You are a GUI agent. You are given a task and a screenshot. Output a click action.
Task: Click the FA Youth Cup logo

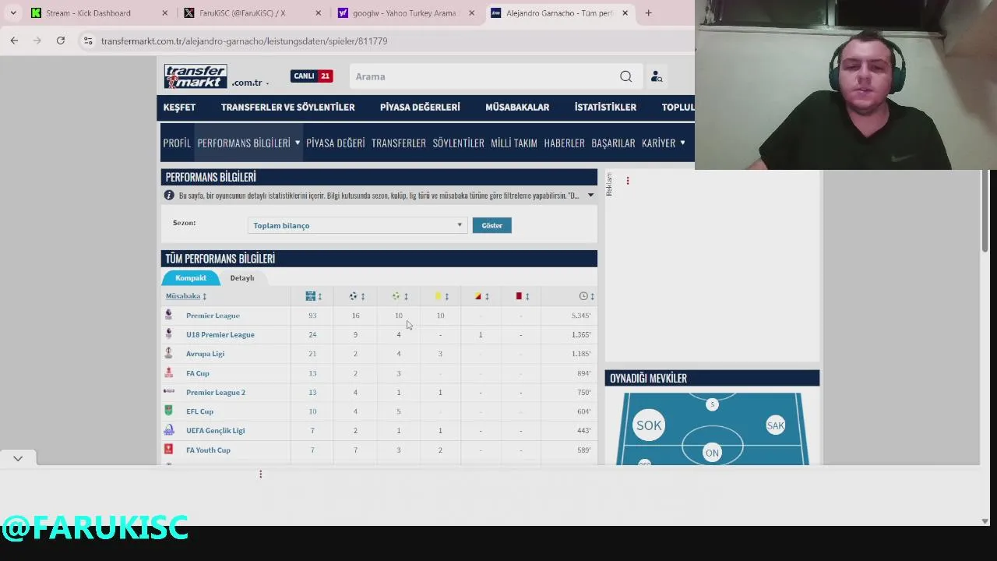click(x=168, y=450)
